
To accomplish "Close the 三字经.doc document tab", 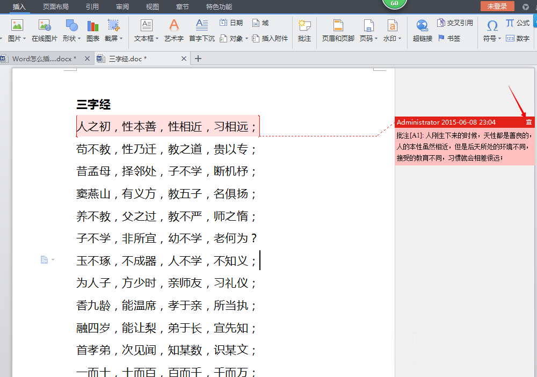I will point(184,59).
